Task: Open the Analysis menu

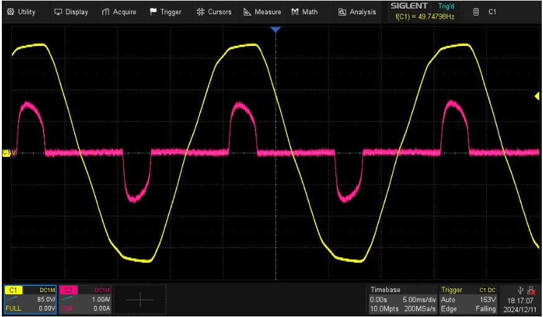Action: pyautogui.click(x=357, y=12)
